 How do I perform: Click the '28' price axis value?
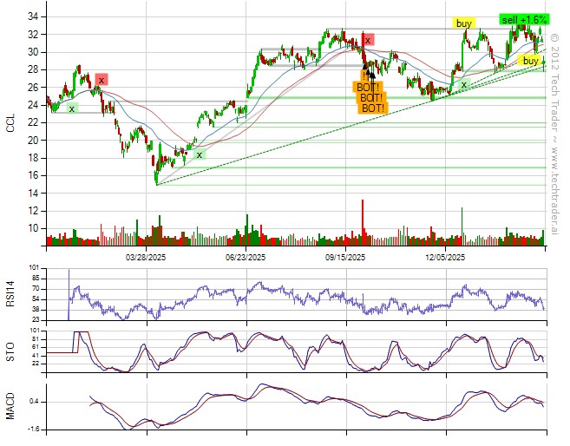pyautogui.click(x=32, y=69)
